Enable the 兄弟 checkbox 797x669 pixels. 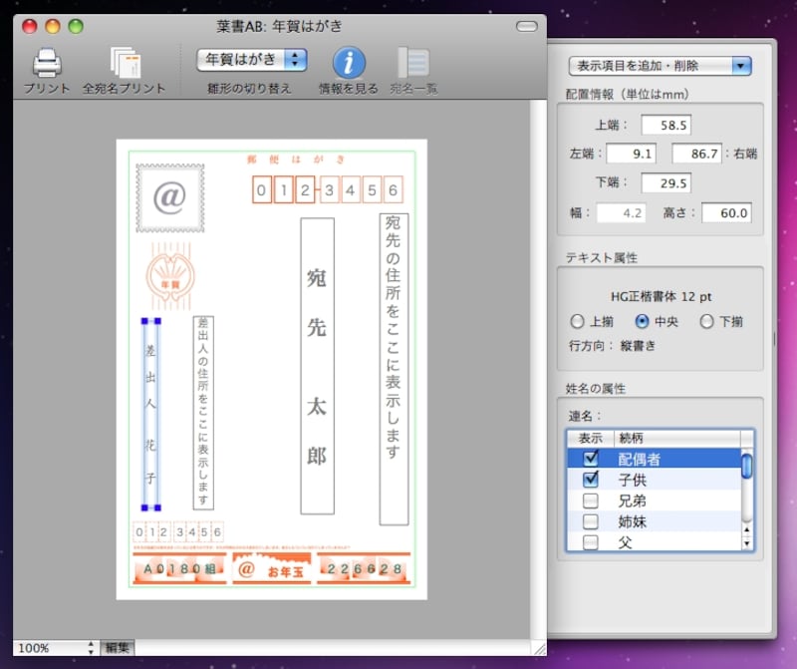590,501
